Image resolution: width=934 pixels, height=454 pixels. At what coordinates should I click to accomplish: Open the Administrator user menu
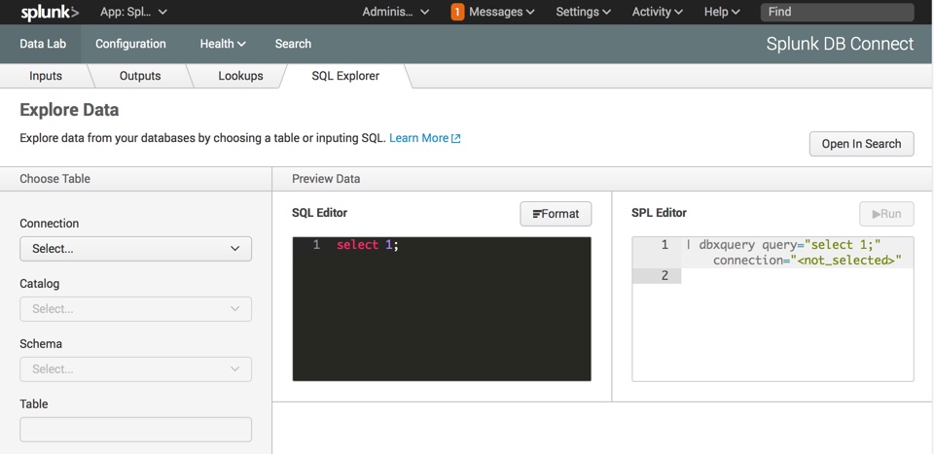pos(396,12)
